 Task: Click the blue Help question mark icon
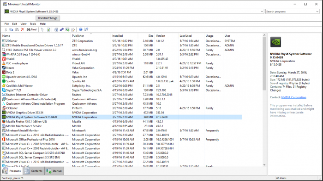pyautogui.click(x=81, y=30)
